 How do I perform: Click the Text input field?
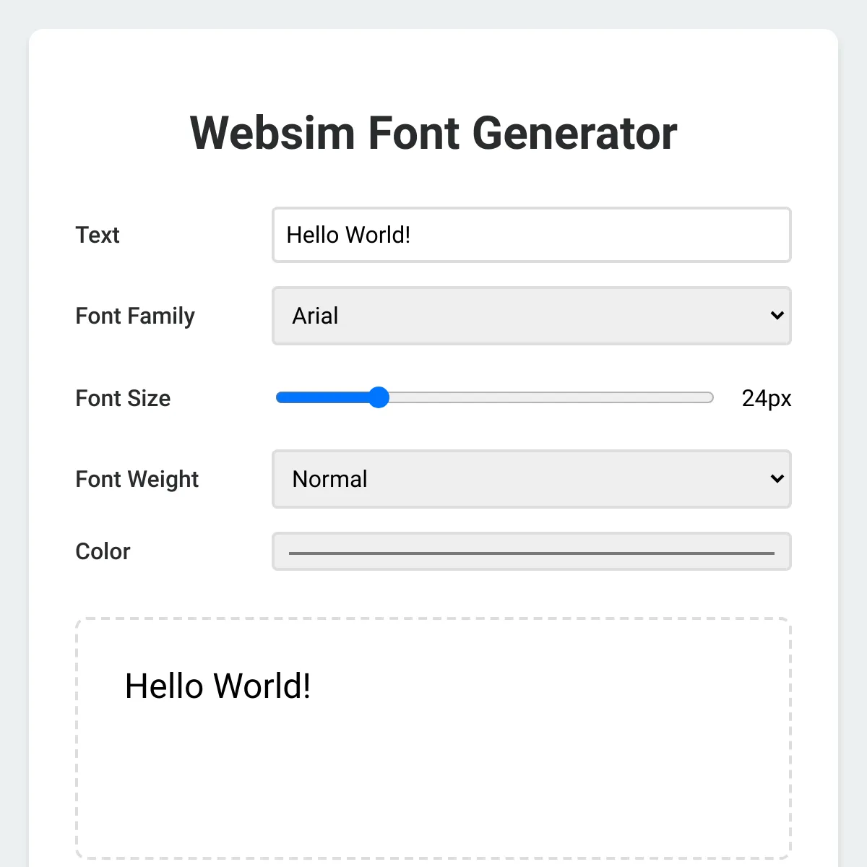531,235
